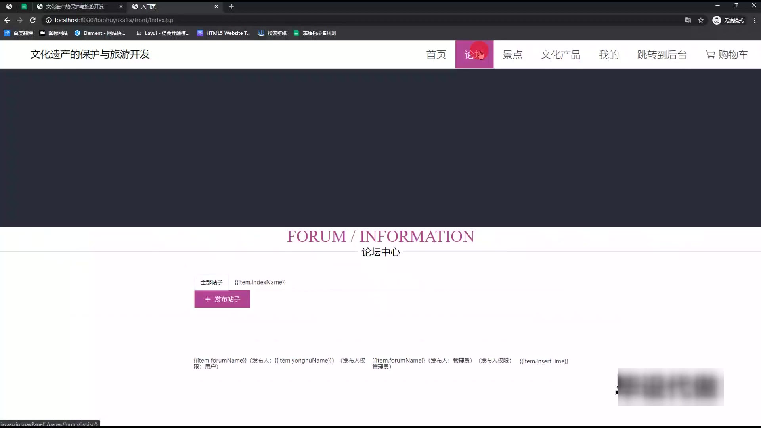Click the 发布帖子 button
Image resolution: width=761 pixels, height=428 pixels.
(x=222, y=299)
